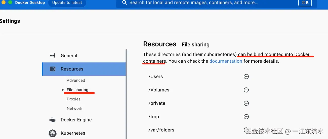Remove the /tmp shared directory
The image size is (328, 139).
[246, 116]
